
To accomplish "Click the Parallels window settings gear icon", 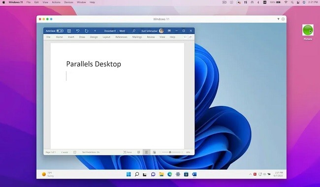I will click(x=283, y=19).
